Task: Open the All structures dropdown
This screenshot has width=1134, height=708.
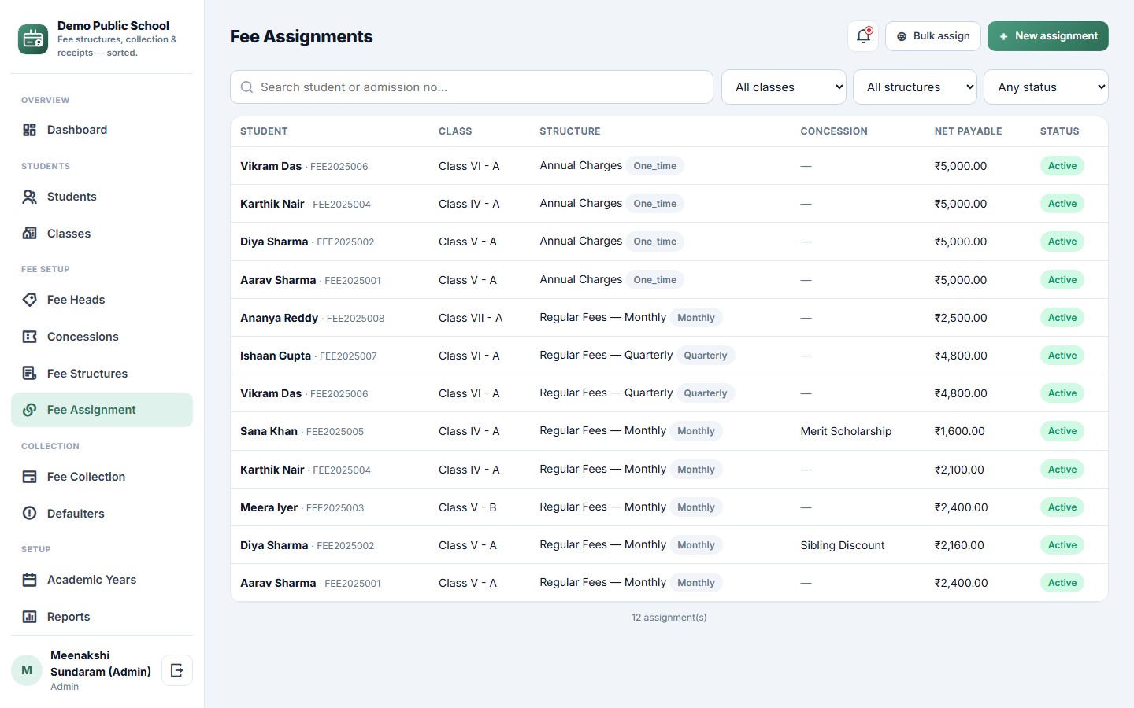Action: click(915, 87)
